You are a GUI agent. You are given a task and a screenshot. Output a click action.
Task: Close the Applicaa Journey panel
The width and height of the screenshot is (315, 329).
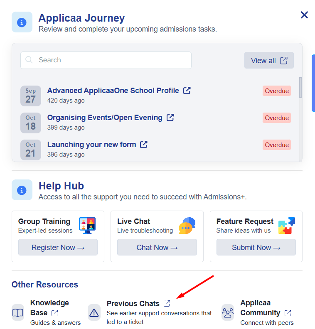pos(304,15)
